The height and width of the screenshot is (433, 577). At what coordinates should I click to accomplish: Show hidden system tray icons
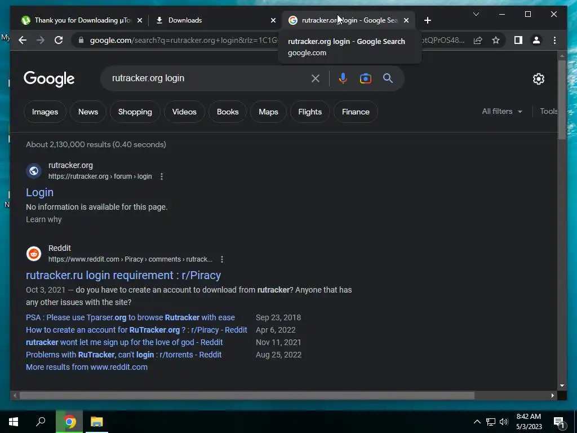pyautogui.click(x=477, y=422)
